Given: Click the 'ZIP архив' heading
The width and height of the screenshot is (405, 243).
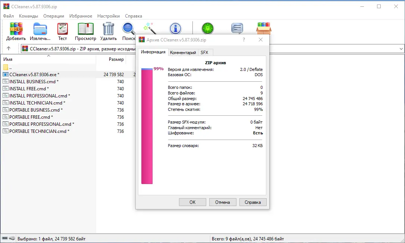Looking at the screenshot, I should [x=216, y=63].
